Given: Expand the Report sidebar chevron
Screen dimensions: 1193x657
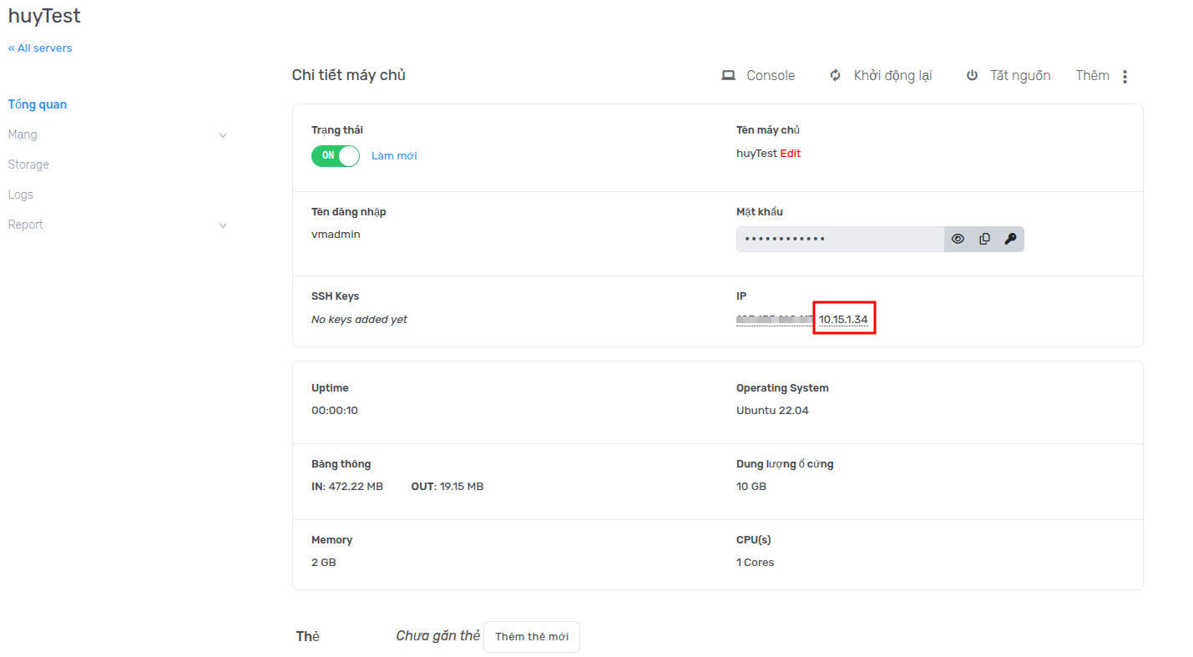Looking at the screenshot, I should [223, 225].
